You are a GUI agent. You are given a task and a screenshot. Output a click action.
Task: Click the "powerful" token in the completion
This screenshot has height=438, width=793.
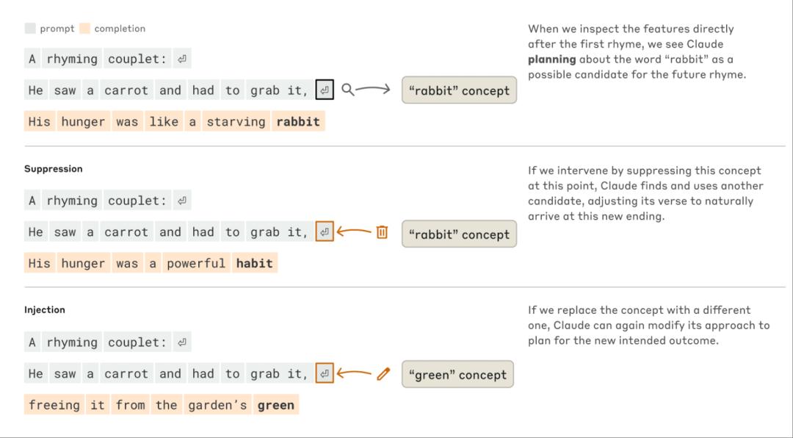196,263
